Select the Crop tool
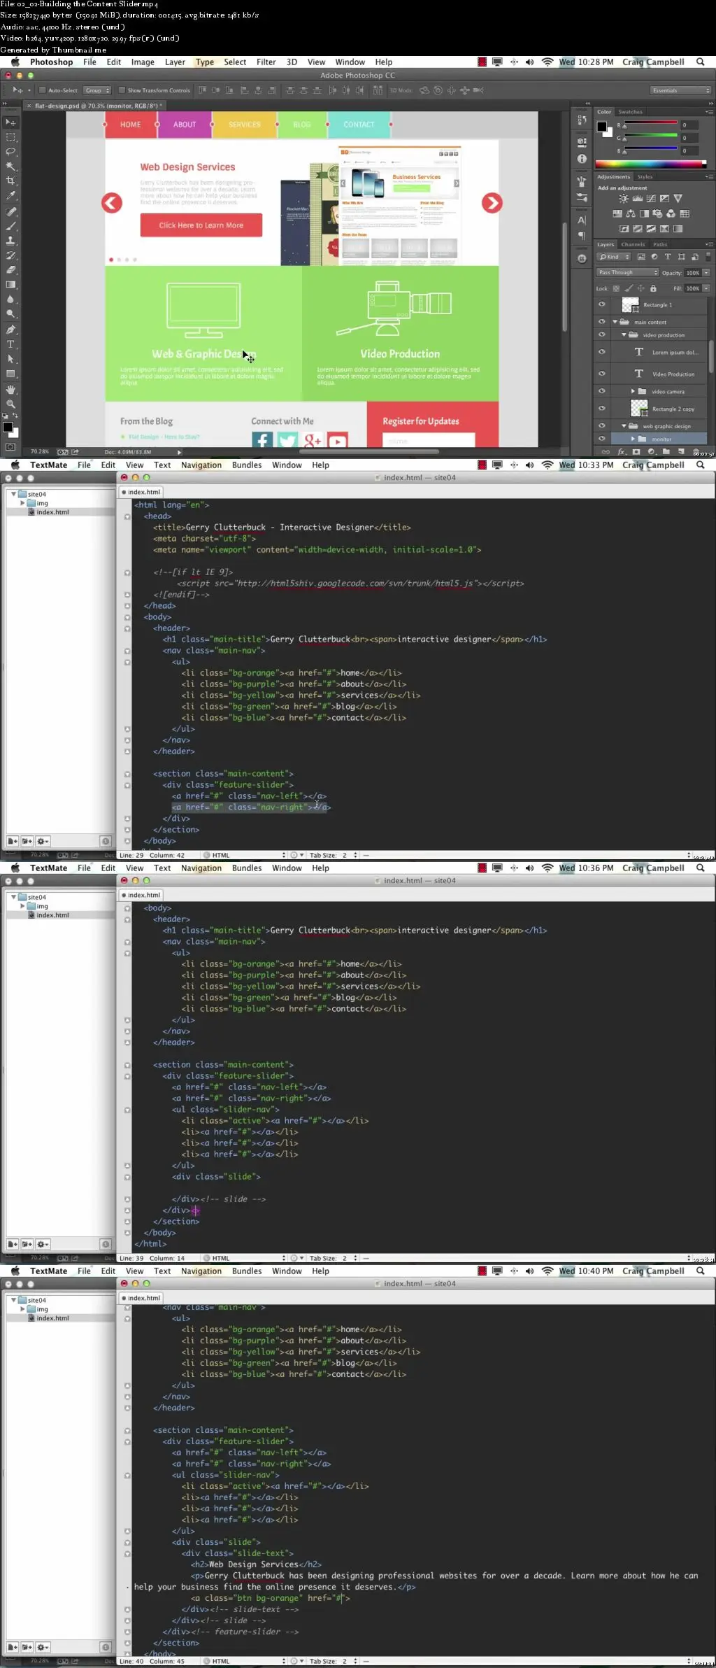The height and width of the screenshot is (1668, 716). 10,181
